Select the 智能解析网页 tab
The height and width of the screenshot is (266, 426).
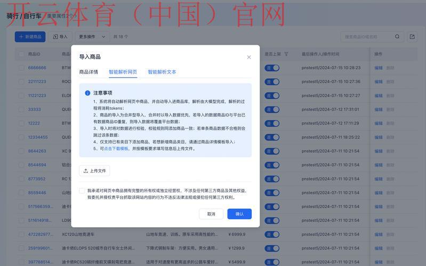[x=123, y=72]
